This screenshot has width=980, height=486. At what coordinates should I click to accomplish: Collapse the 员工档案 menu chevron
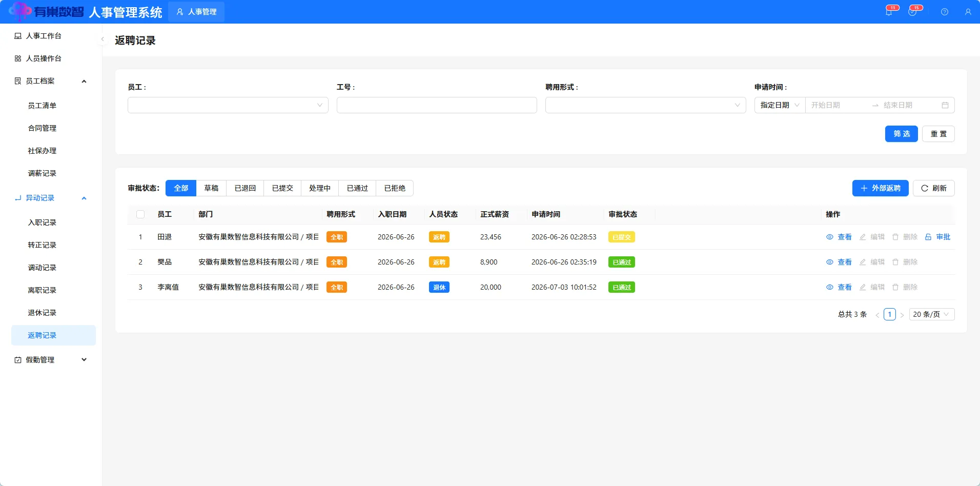84,81
